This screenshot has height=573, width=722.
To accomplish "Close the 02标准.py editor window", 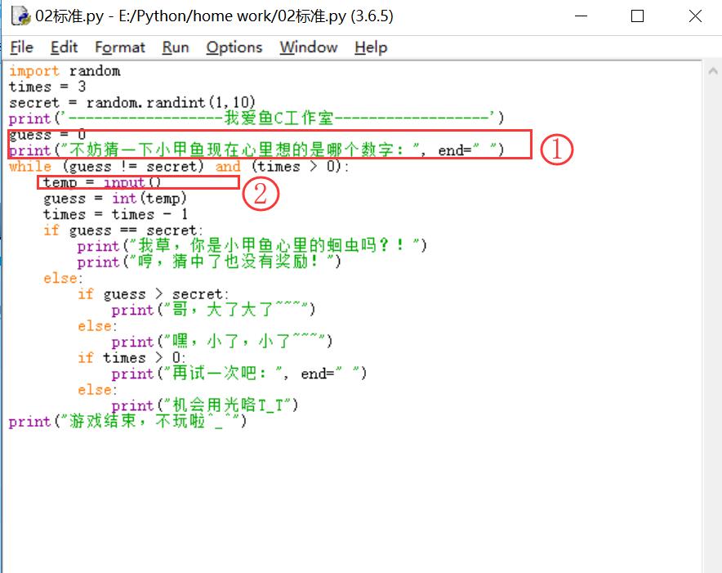I will tap(694, 16).
